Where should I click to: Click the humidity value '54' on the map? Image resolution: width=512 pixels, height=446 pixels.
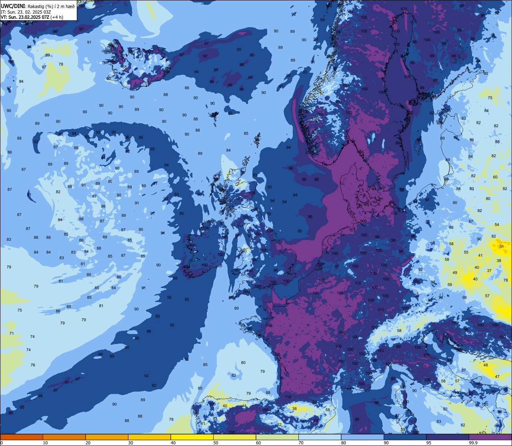[497, 225]
